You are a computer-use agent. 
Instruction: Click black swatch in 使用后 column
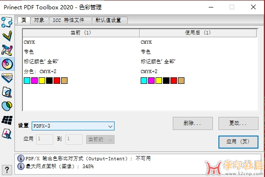pos(166,81)
